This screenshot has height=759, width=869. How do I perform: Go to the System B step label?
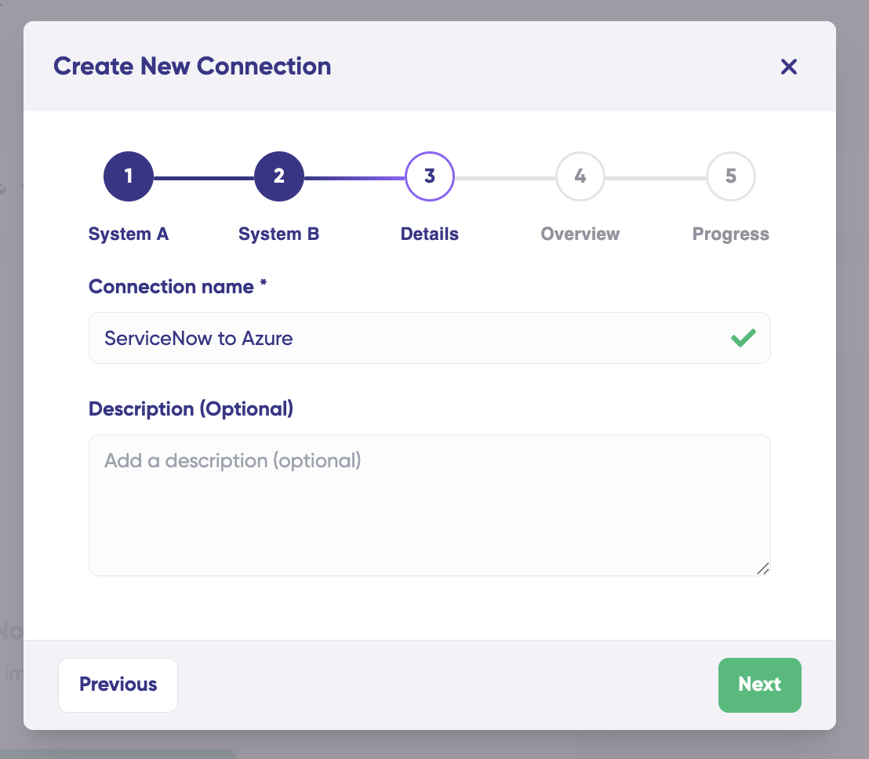[x=278, y=234]
